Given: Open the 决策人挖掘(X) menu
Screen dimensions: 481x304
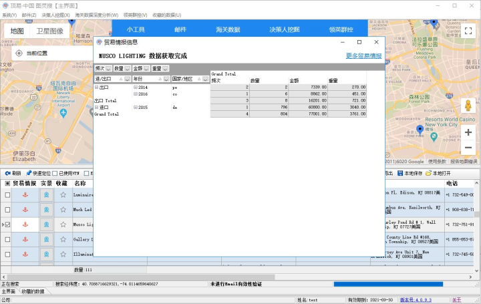Looking at the screenshot, I should pos(55,15).
